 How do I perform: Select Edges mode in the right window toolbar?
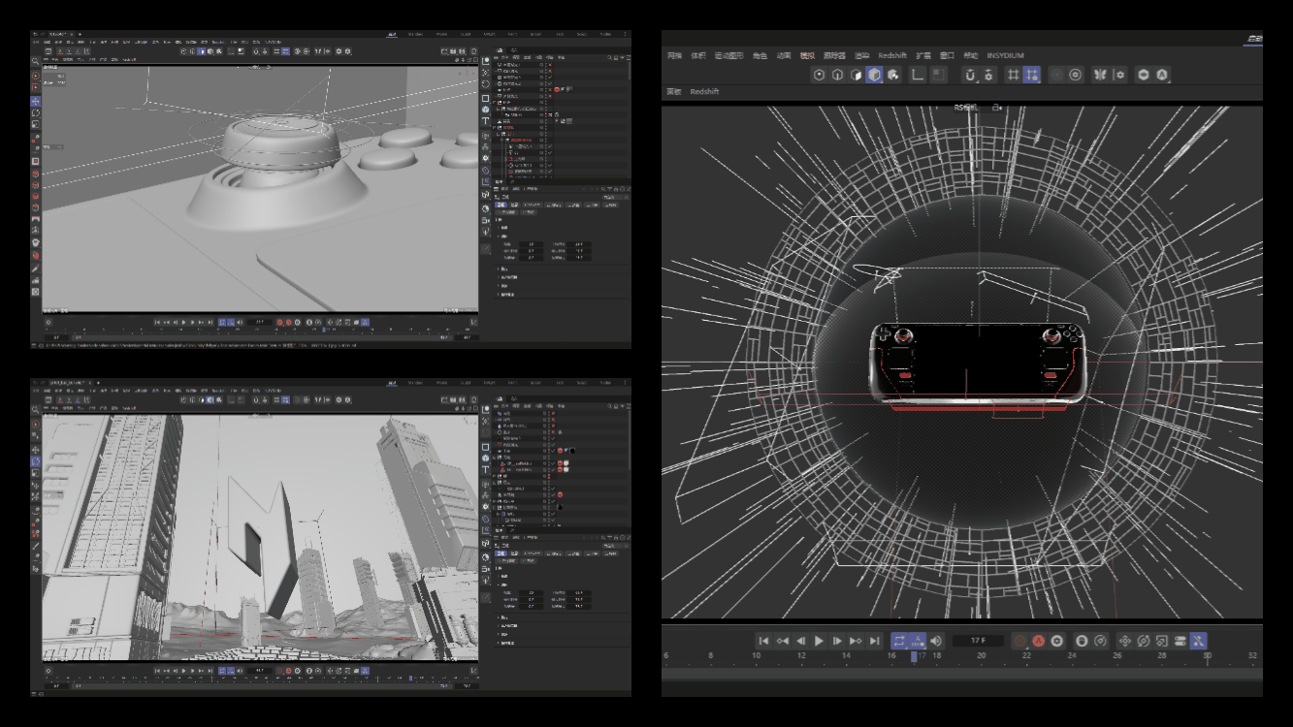click(838, 75)
